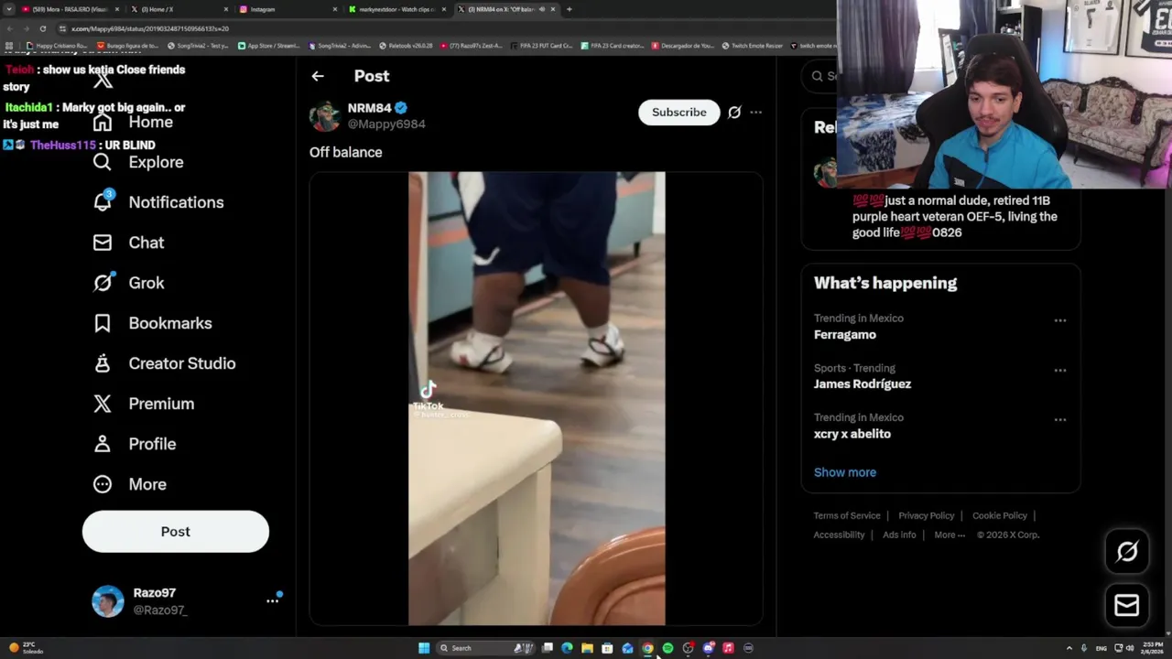The height and width of the screenshot is (659, 1172).
Task: Click the X search box
Action: pos(820,76)
